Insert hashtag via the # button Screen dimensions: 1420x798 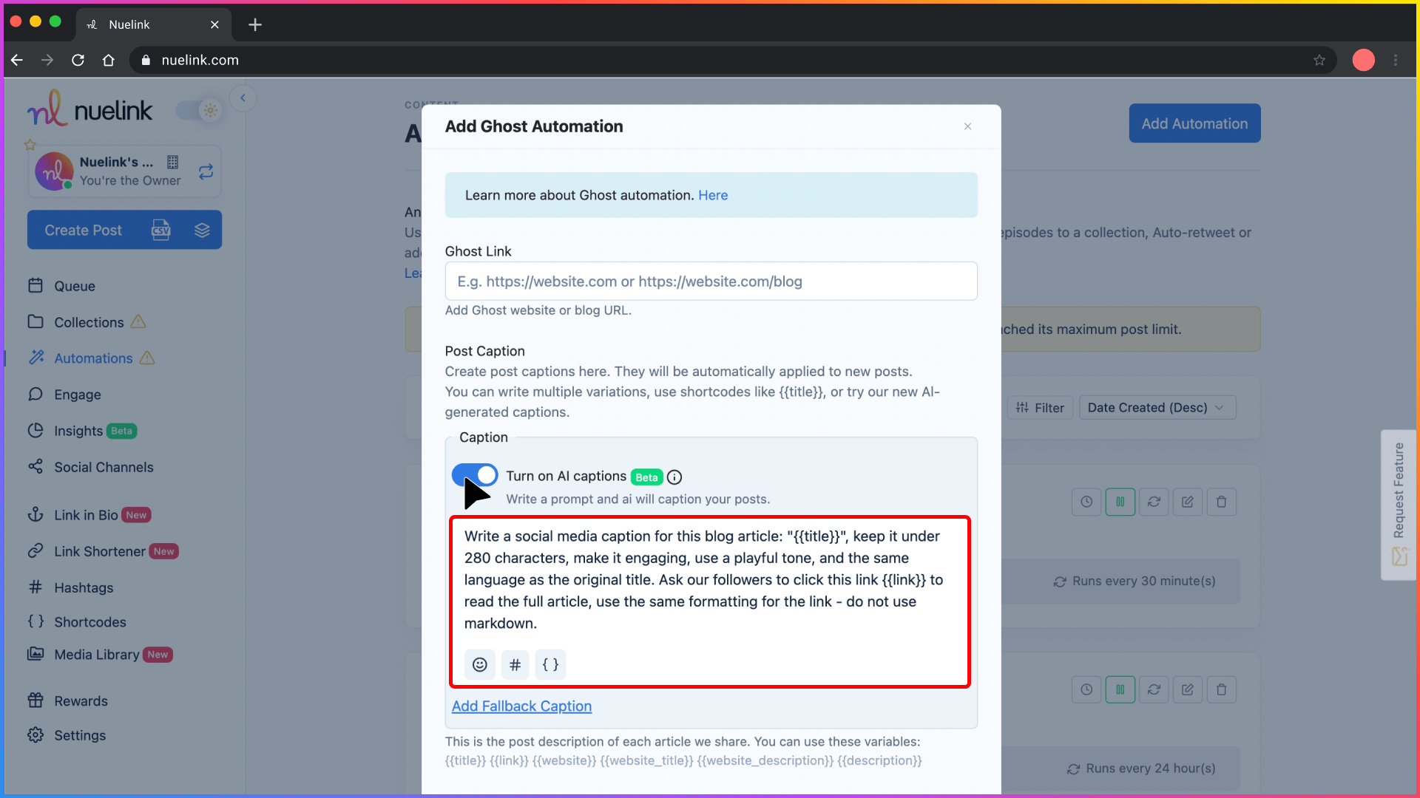click(x=515, y=664)
